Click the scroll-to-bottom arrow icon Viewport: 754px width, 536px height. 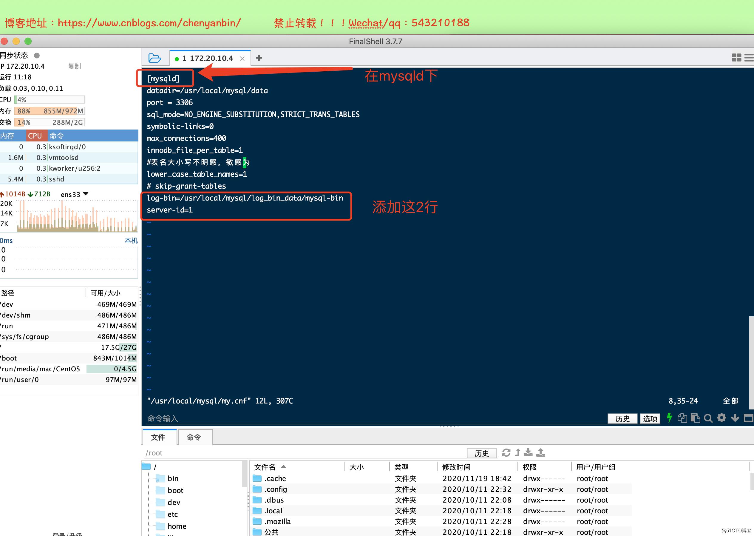[735, 418]
